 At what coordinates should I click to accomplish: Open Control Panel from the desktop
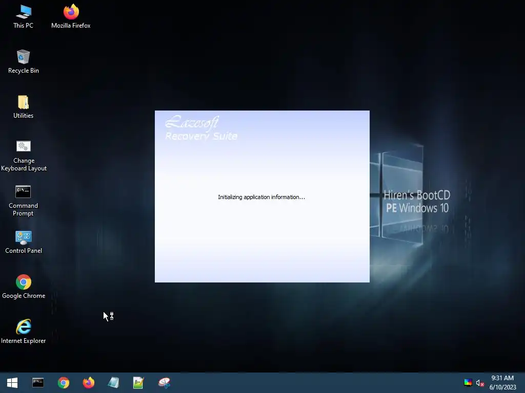click(x=24, y=242)
